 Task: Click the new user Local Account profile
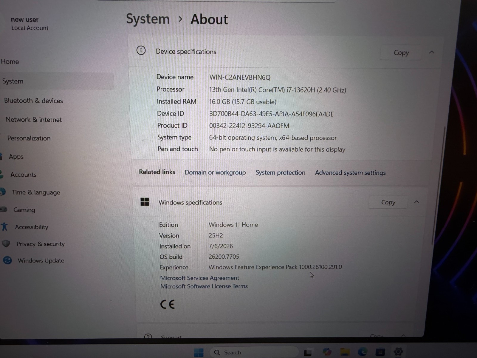click(30, 24)
